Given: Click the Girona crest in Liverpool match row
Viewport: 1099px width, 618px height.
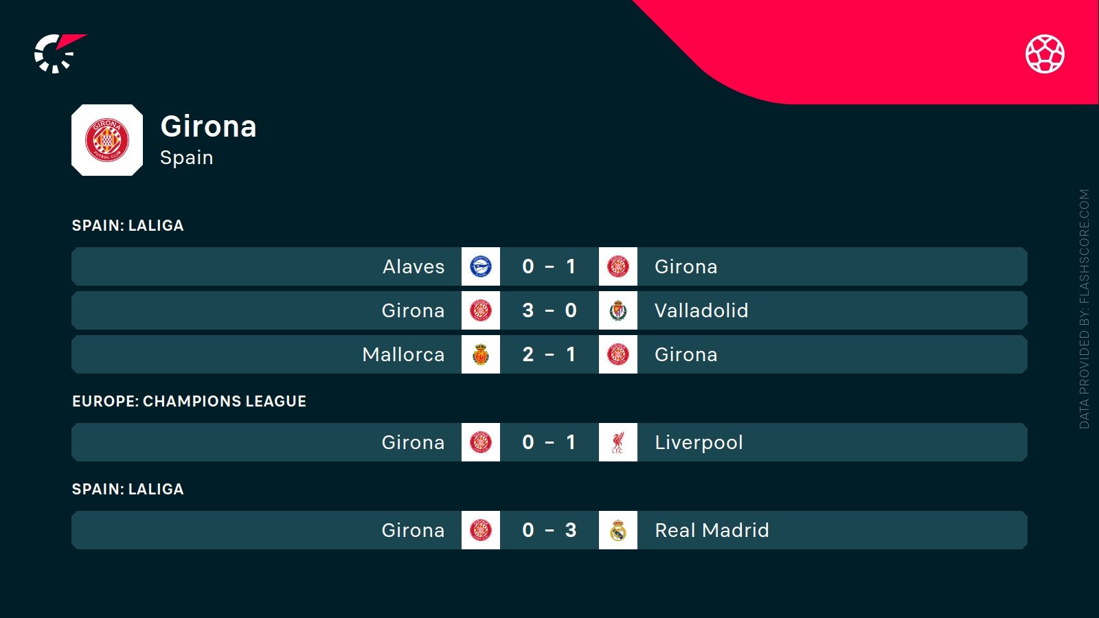Looking at the screenshot, I should click(x=481, y=442).
